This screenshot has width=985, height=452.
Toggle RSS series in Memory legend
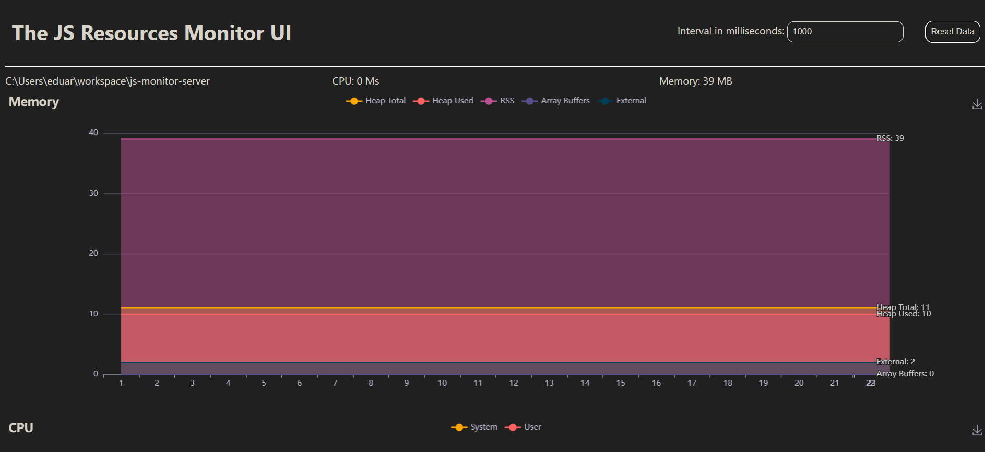pyautogui.click(x=497, y=101)
